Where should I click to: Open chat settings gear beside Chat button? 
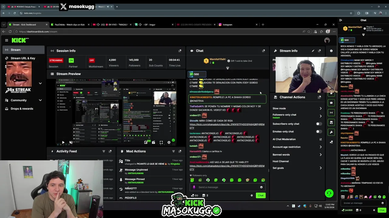tap(252, 196)
